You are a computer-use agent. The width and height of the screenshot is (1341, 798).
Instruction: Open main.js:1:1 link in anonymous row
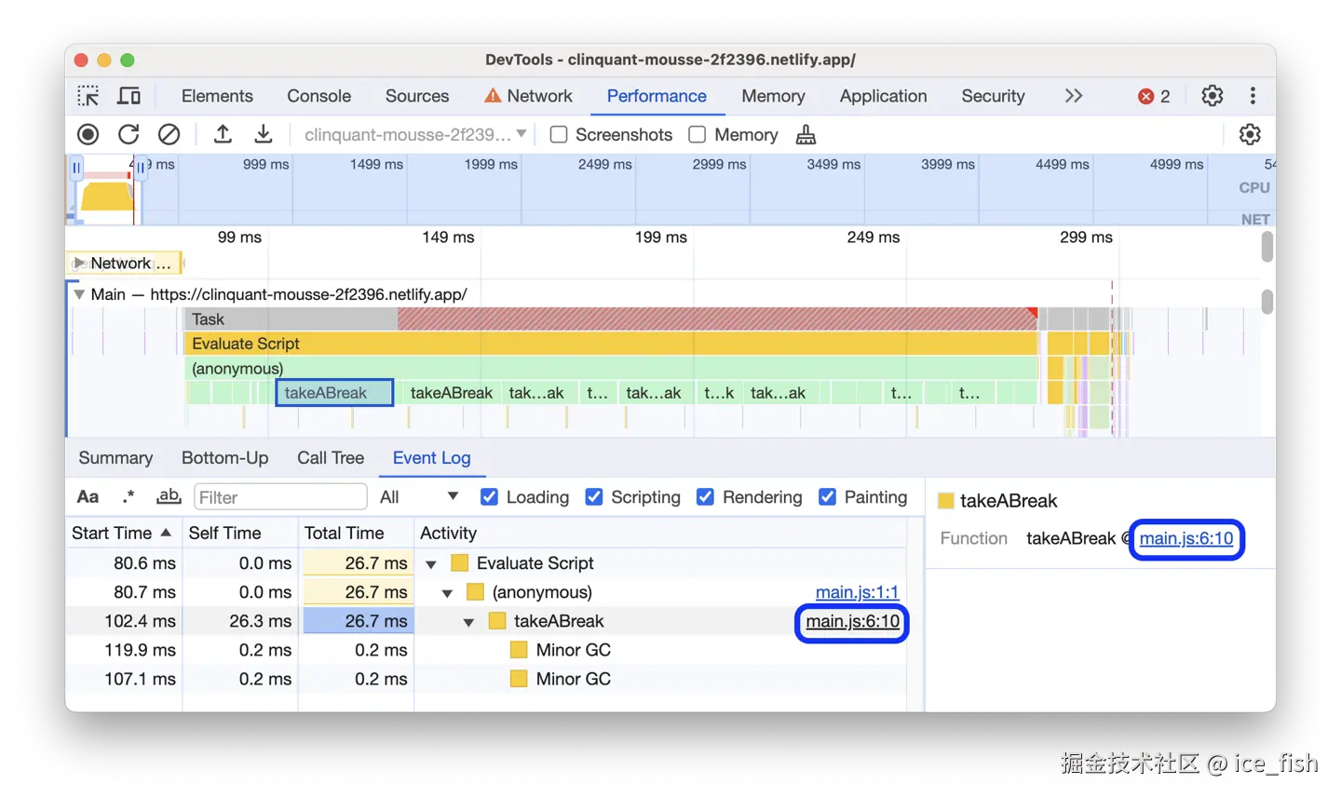pyautogui.click(x=857, y=592)
